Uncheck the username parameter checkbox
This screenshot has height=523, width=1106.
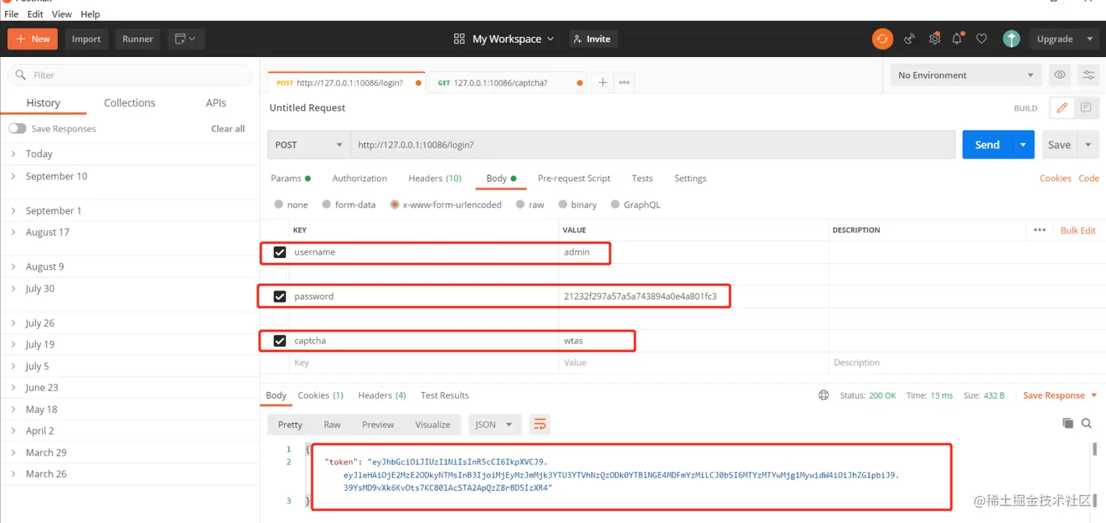279,252
